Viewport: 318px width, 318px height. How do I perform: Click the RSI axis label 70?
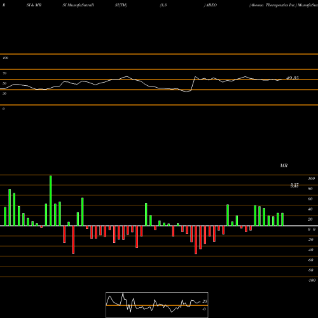point(4,73)
